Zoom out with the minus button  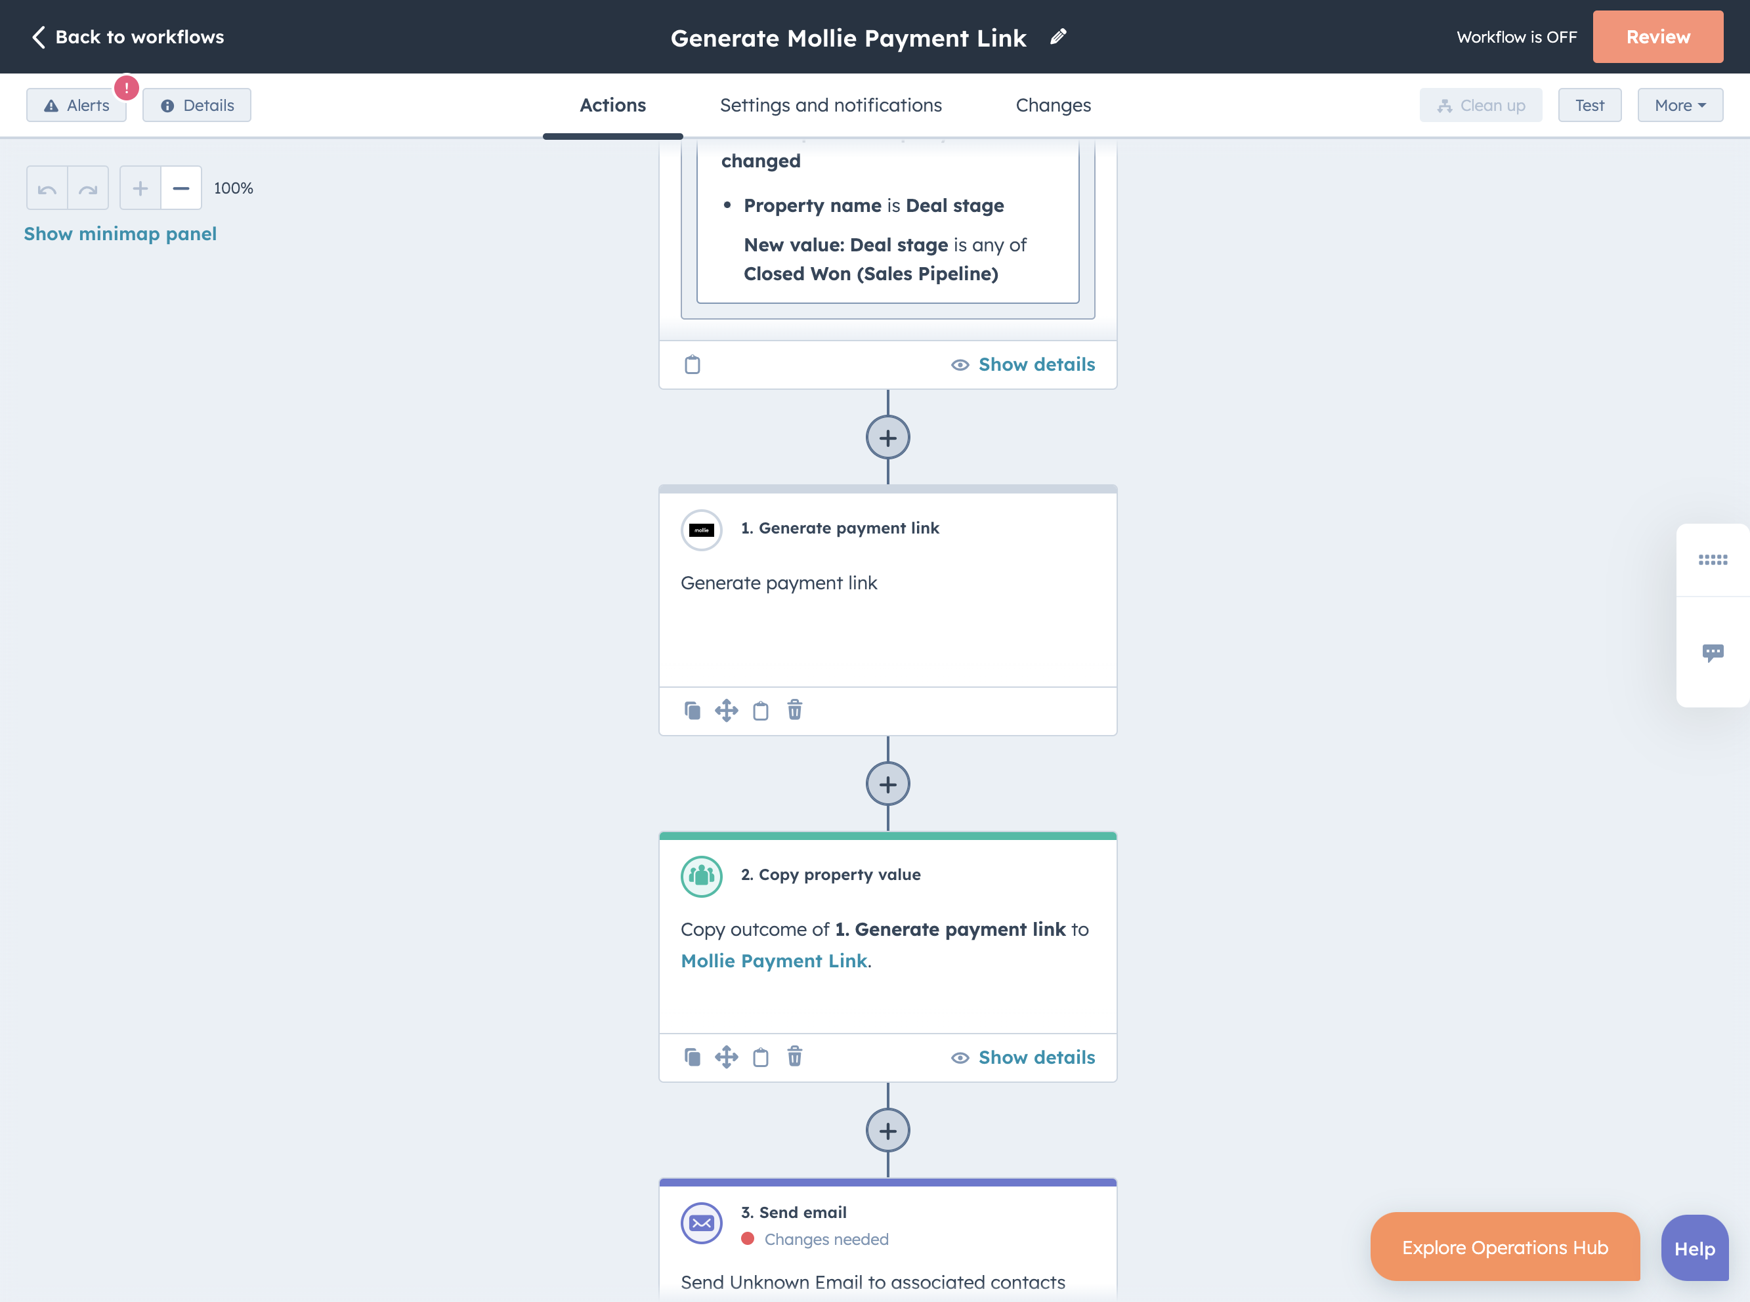pos(181,188)
